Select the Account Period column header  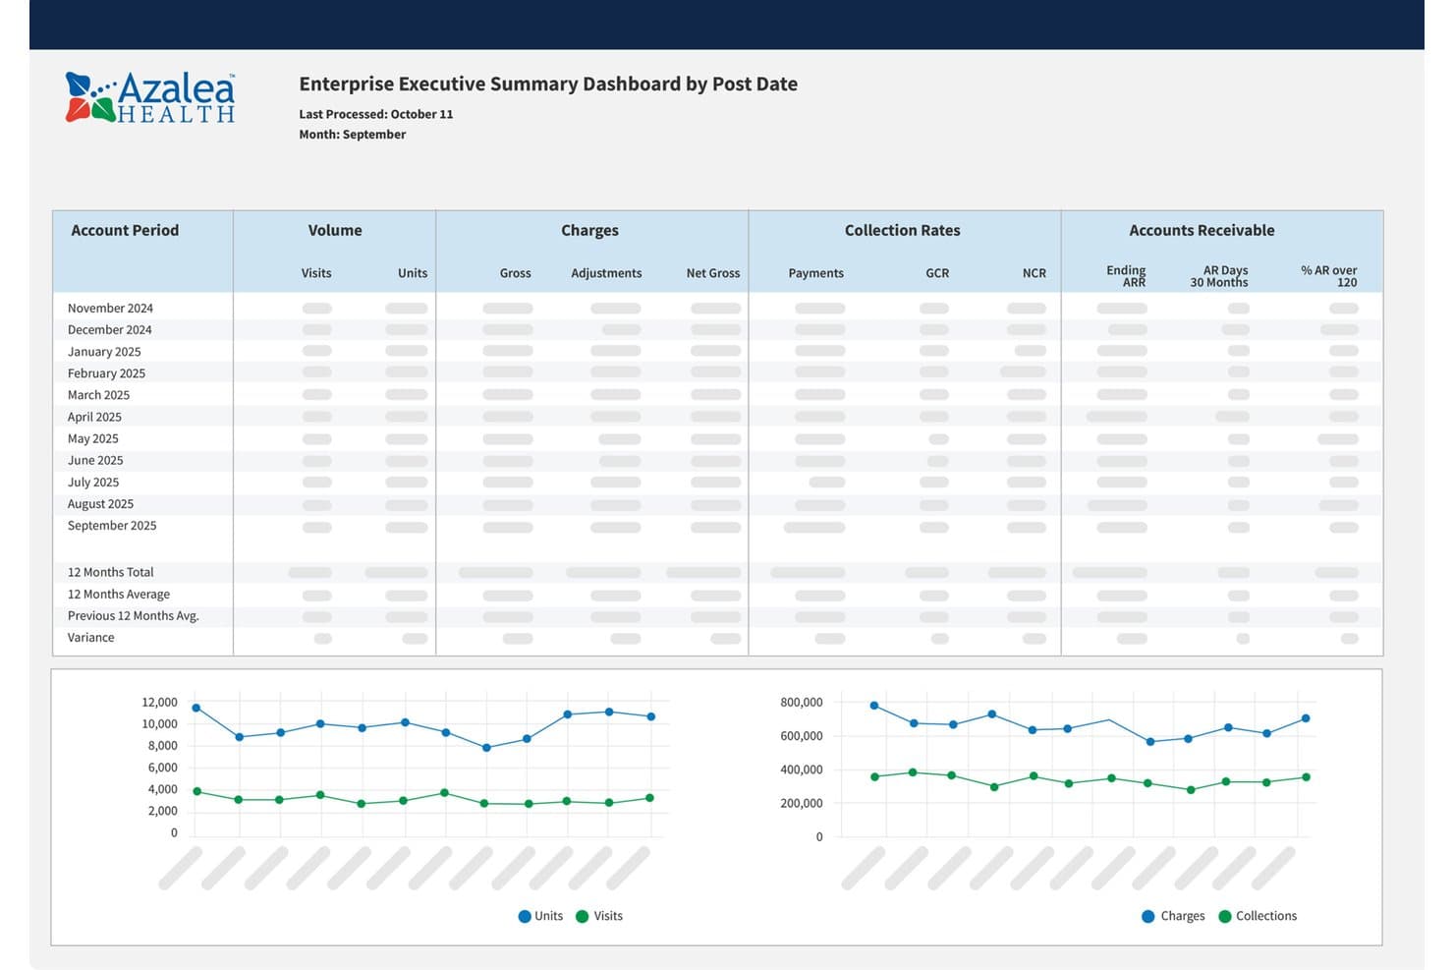125,230
